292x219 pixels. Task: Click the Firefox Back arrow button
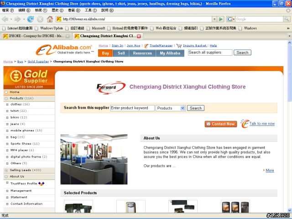5,19
